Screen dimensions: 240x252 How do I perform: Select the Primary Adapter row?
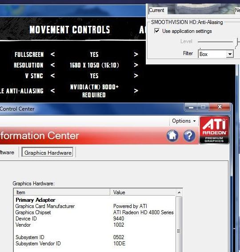click(x=95, y=200)
